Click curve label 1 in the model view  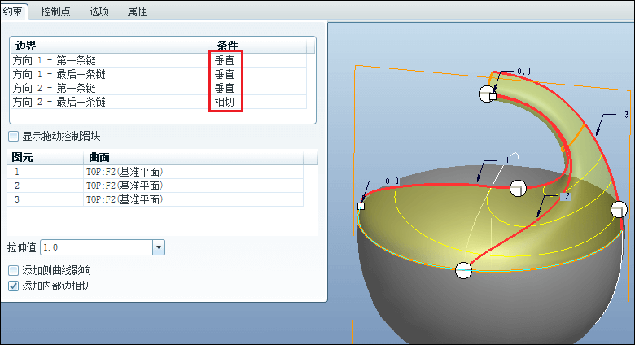pyautogui.click(x=507, y=160)
